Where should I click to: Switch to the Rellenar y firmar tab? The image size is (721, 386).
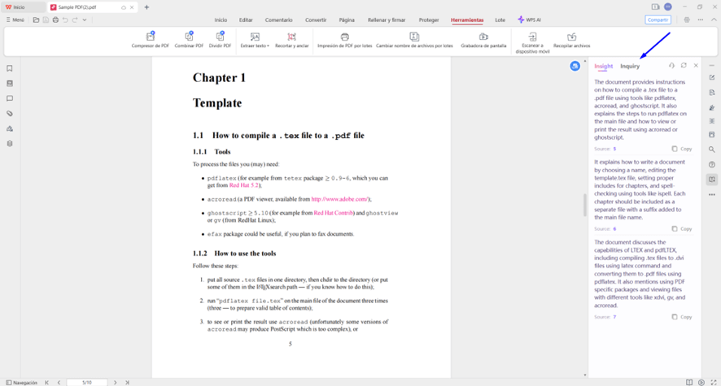click(387, 20)
